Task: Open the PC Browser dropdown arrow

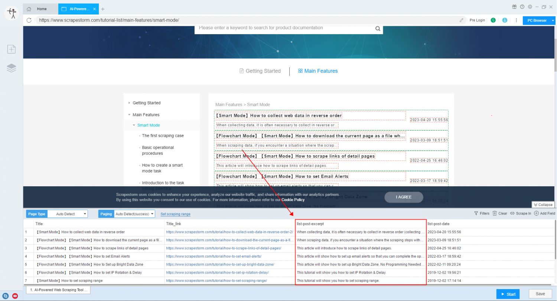Action: 553,20
